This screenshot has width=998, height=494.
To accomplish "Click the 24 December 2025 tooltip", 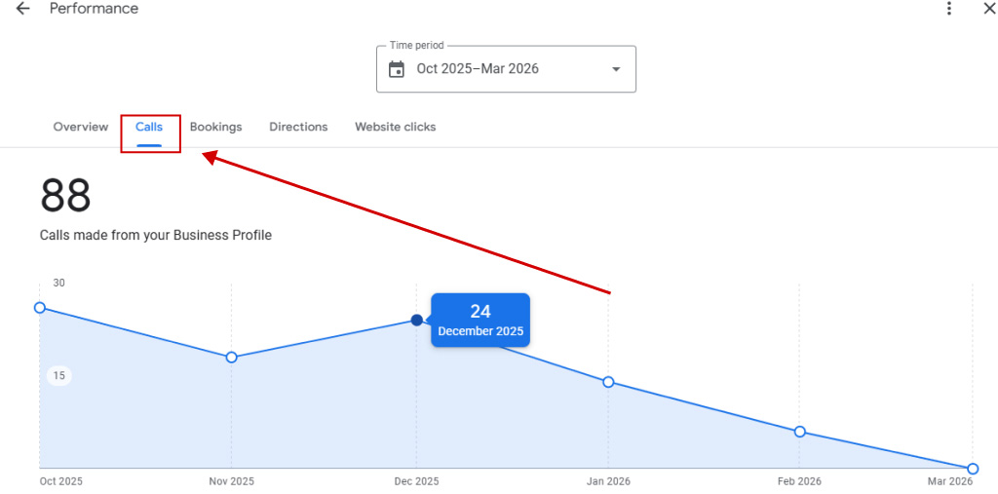I will (480, 320).
